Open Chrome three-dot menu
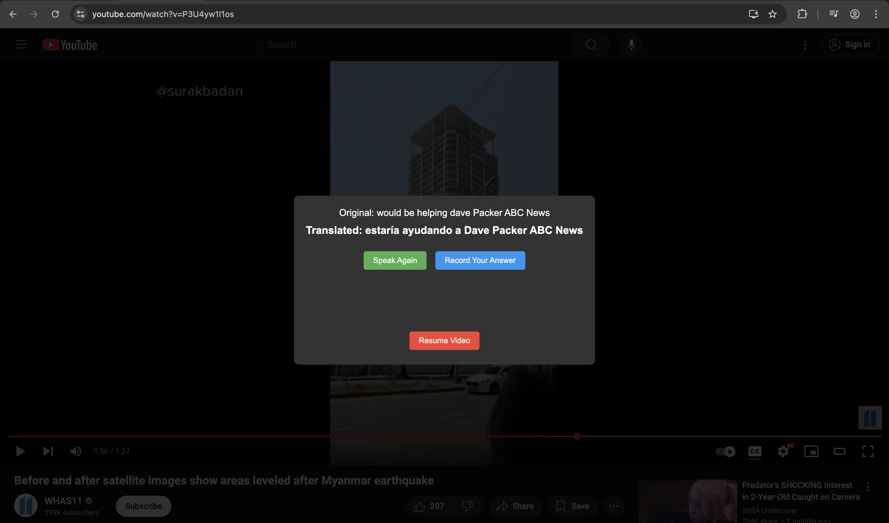This screenshot has width=889, height=523. click(x=876, y=14)
